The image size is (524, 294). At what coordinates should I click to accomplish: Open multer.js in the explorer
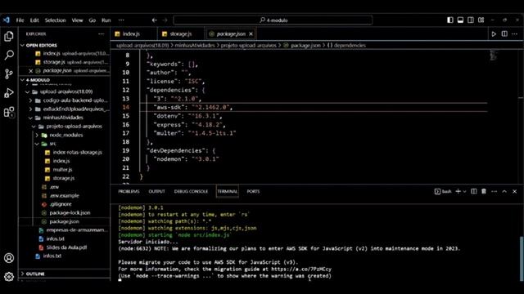[x=62, y=170]
